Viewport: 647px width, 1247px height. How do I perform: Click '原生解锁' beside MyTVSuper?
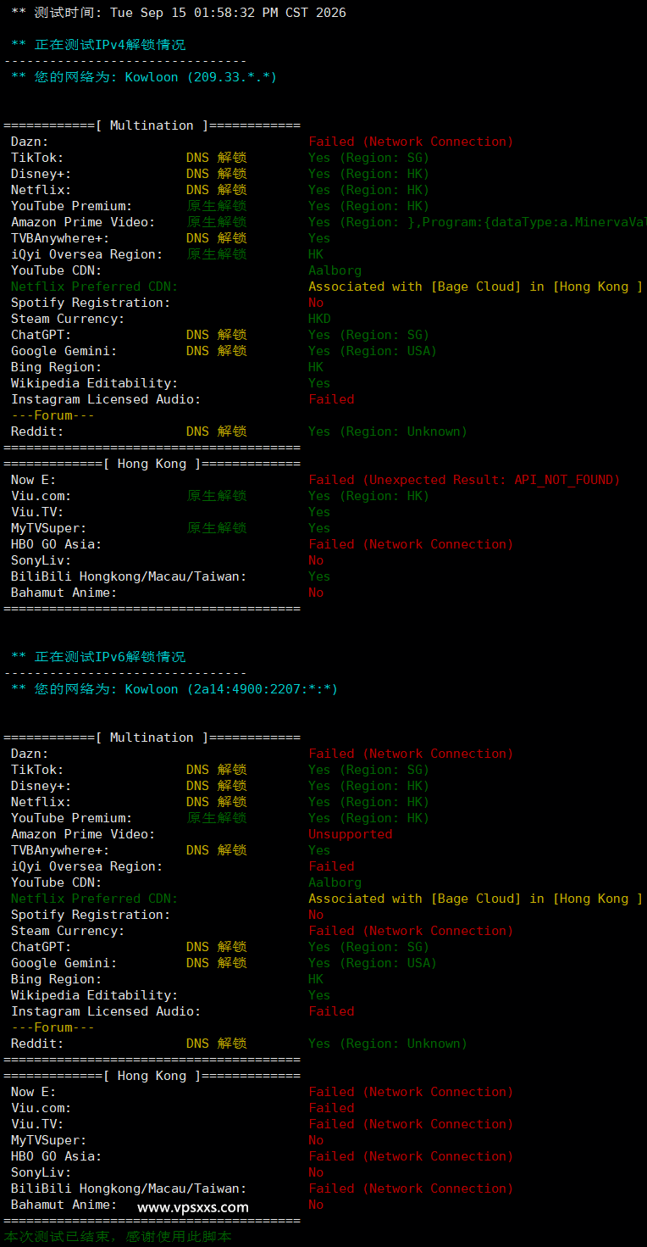217,528
